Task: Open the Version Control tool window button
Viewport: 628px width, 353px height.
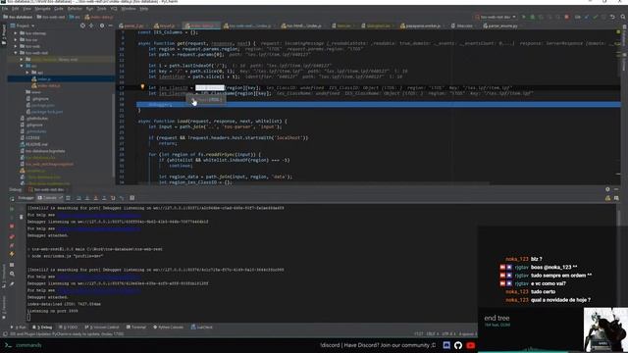Action: pos(102,327)
